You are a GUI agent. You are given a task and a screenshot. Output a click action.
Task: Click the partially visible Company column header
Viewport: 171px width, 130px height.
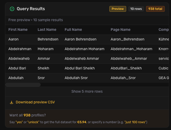164,30
